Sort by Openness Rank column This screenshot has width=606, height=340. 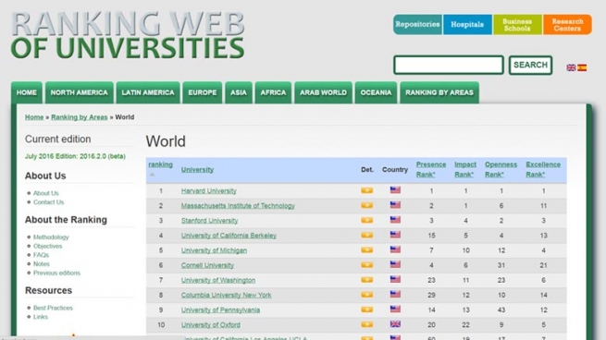(501, 169)
